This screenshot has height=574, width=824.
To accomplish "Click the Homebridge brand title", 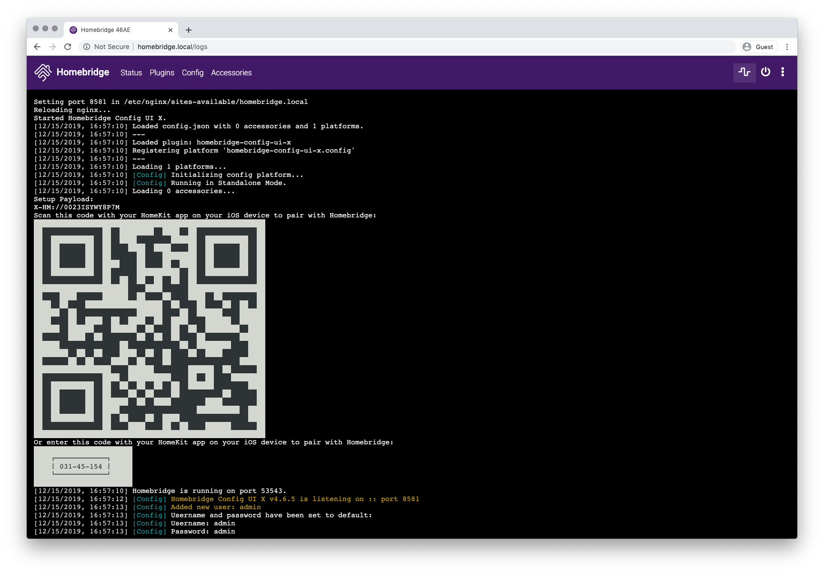I will (x=83, y=72).
